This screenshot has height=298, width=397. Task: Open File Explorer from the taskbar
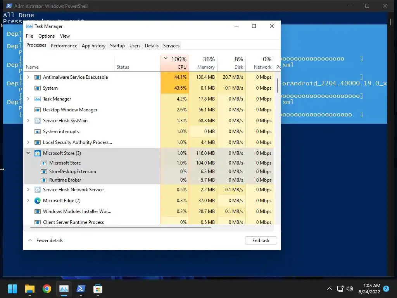(x=30, y=289)
